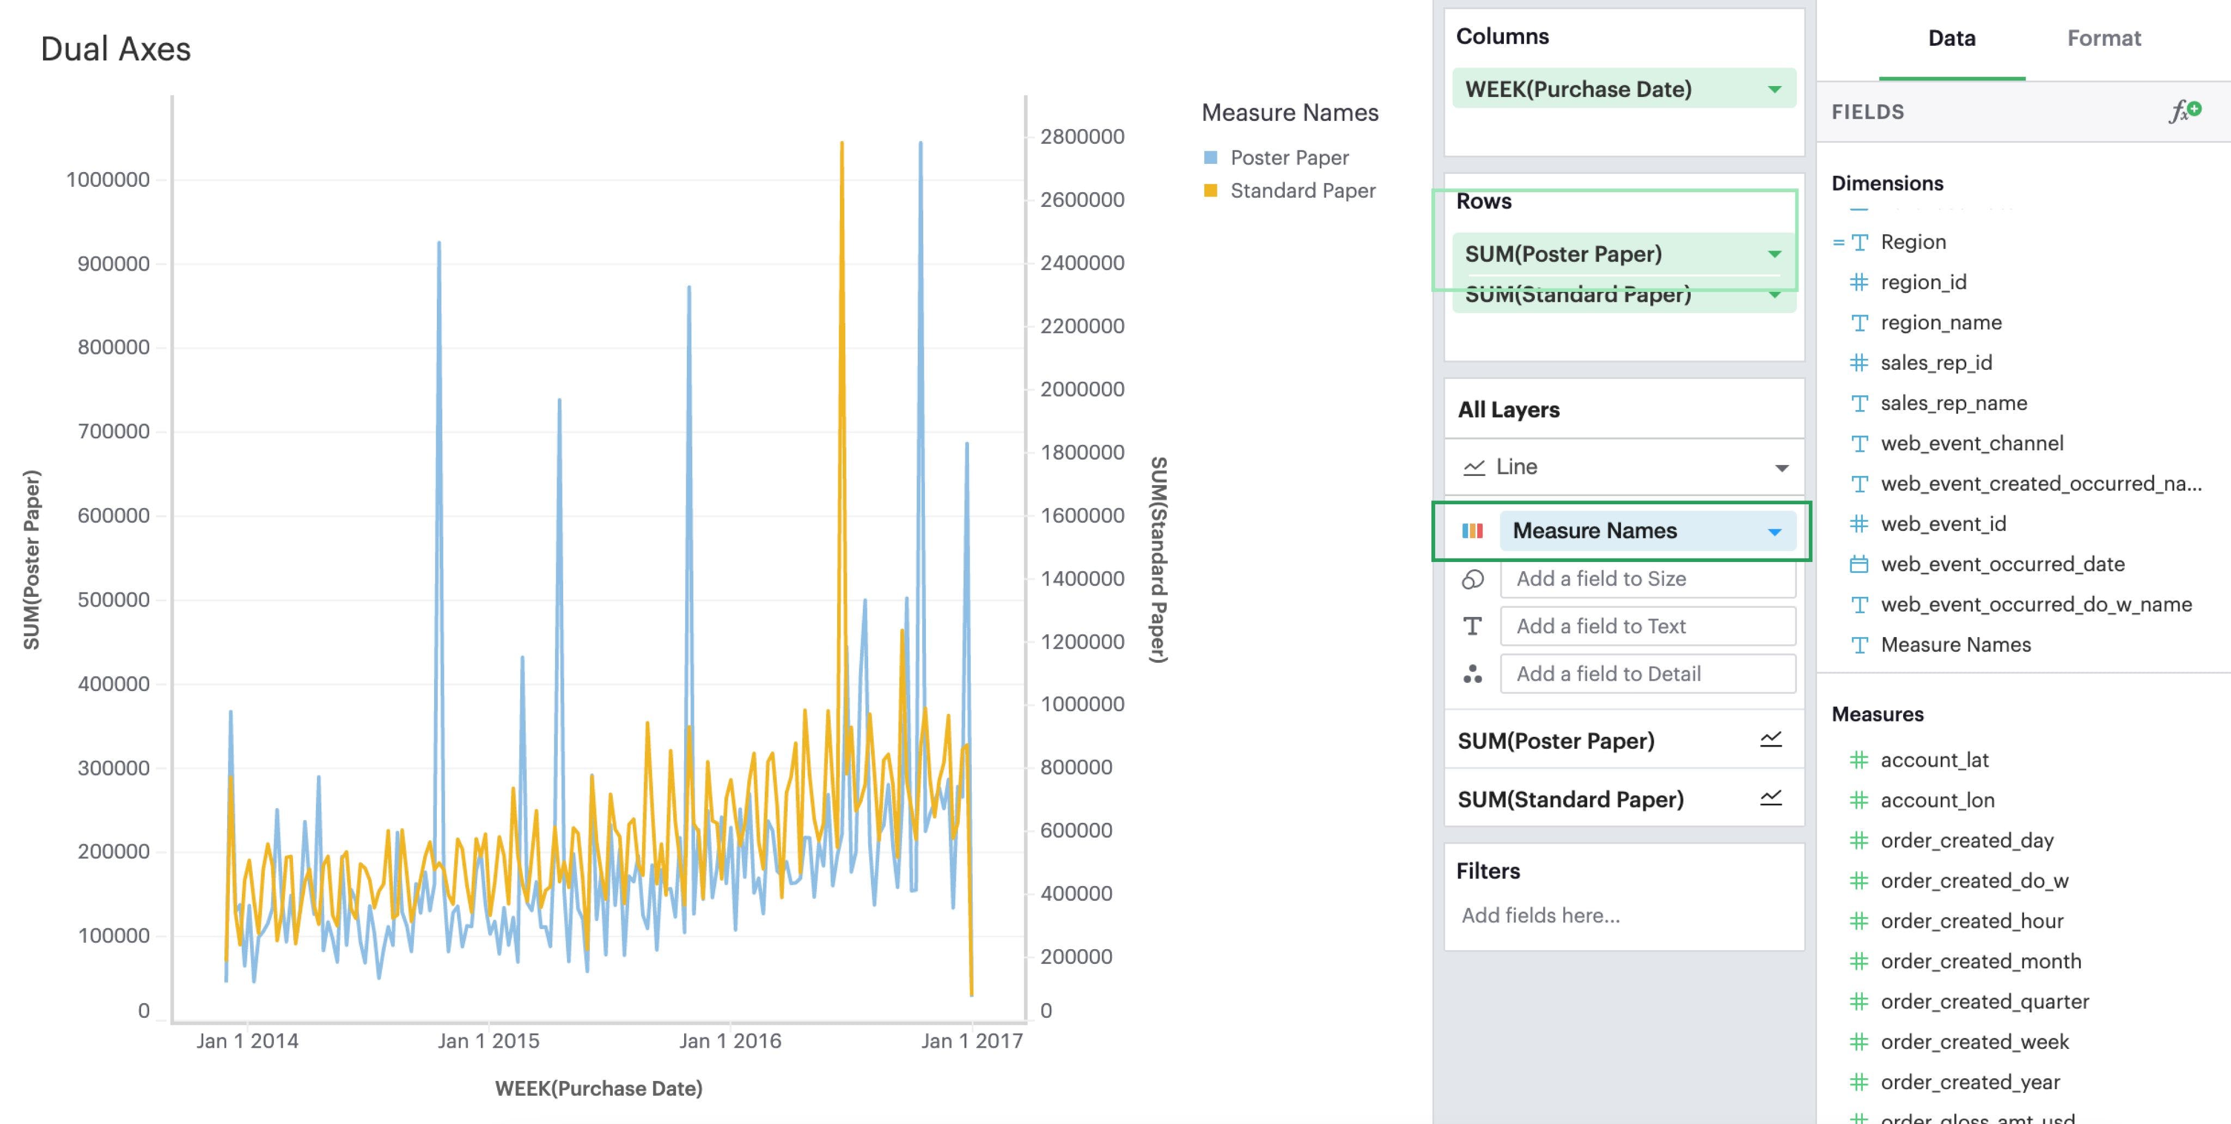Open the Measure Names color pill dropdown
Viewport: 2231px width, 1124px height.
pos(1773,532)
